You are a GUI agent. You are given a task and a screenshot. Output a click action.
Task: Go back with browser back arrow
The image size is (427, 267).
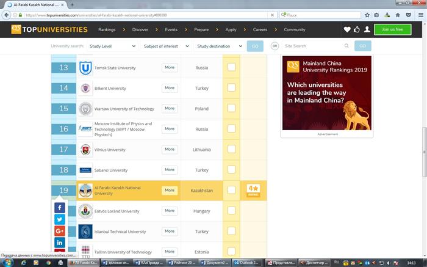coord(7,15)
